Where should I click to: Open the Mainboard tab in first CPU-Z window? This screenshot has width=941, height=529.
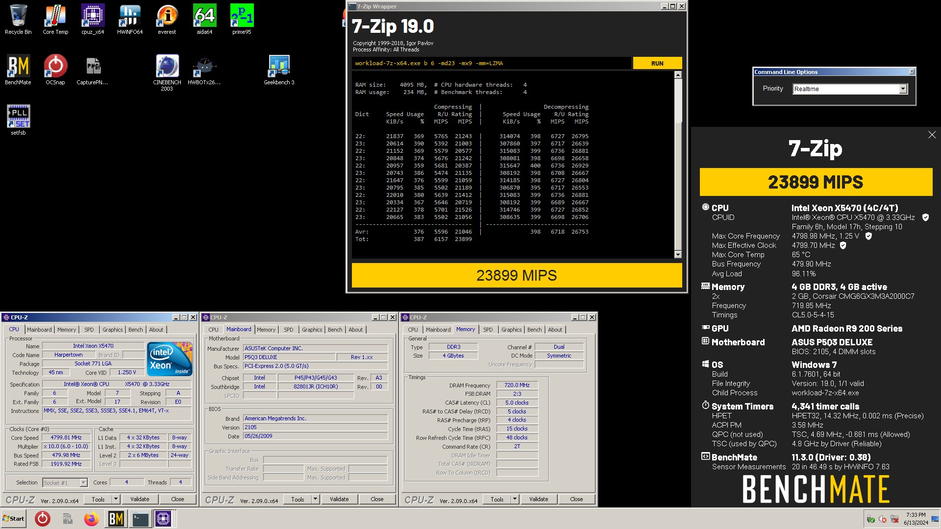click(39, 330)
